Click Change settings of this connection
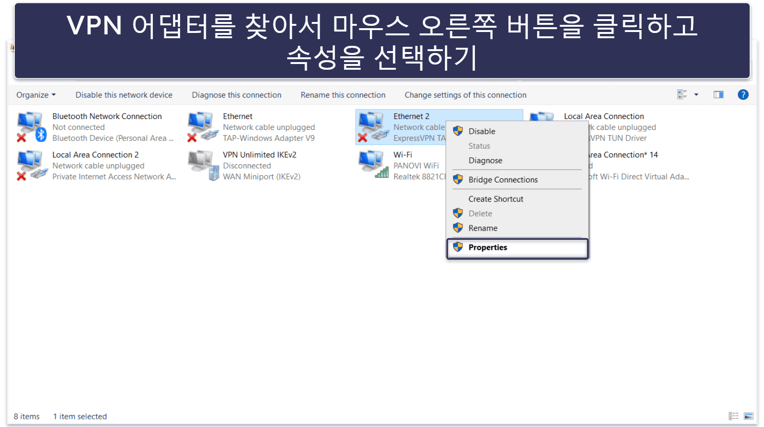This screenshot has width=764, height=427. (465, 95)
